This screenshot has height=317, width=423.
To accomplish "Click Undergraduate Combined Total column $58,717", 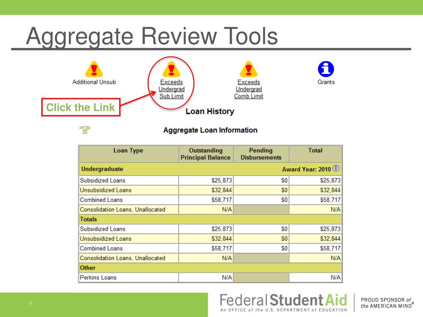I will (x=330, y=200).
